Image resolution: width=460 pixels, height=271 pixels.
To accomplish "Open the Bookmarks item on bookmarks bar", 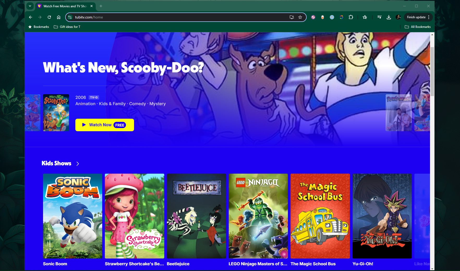I will click(39, 27).
